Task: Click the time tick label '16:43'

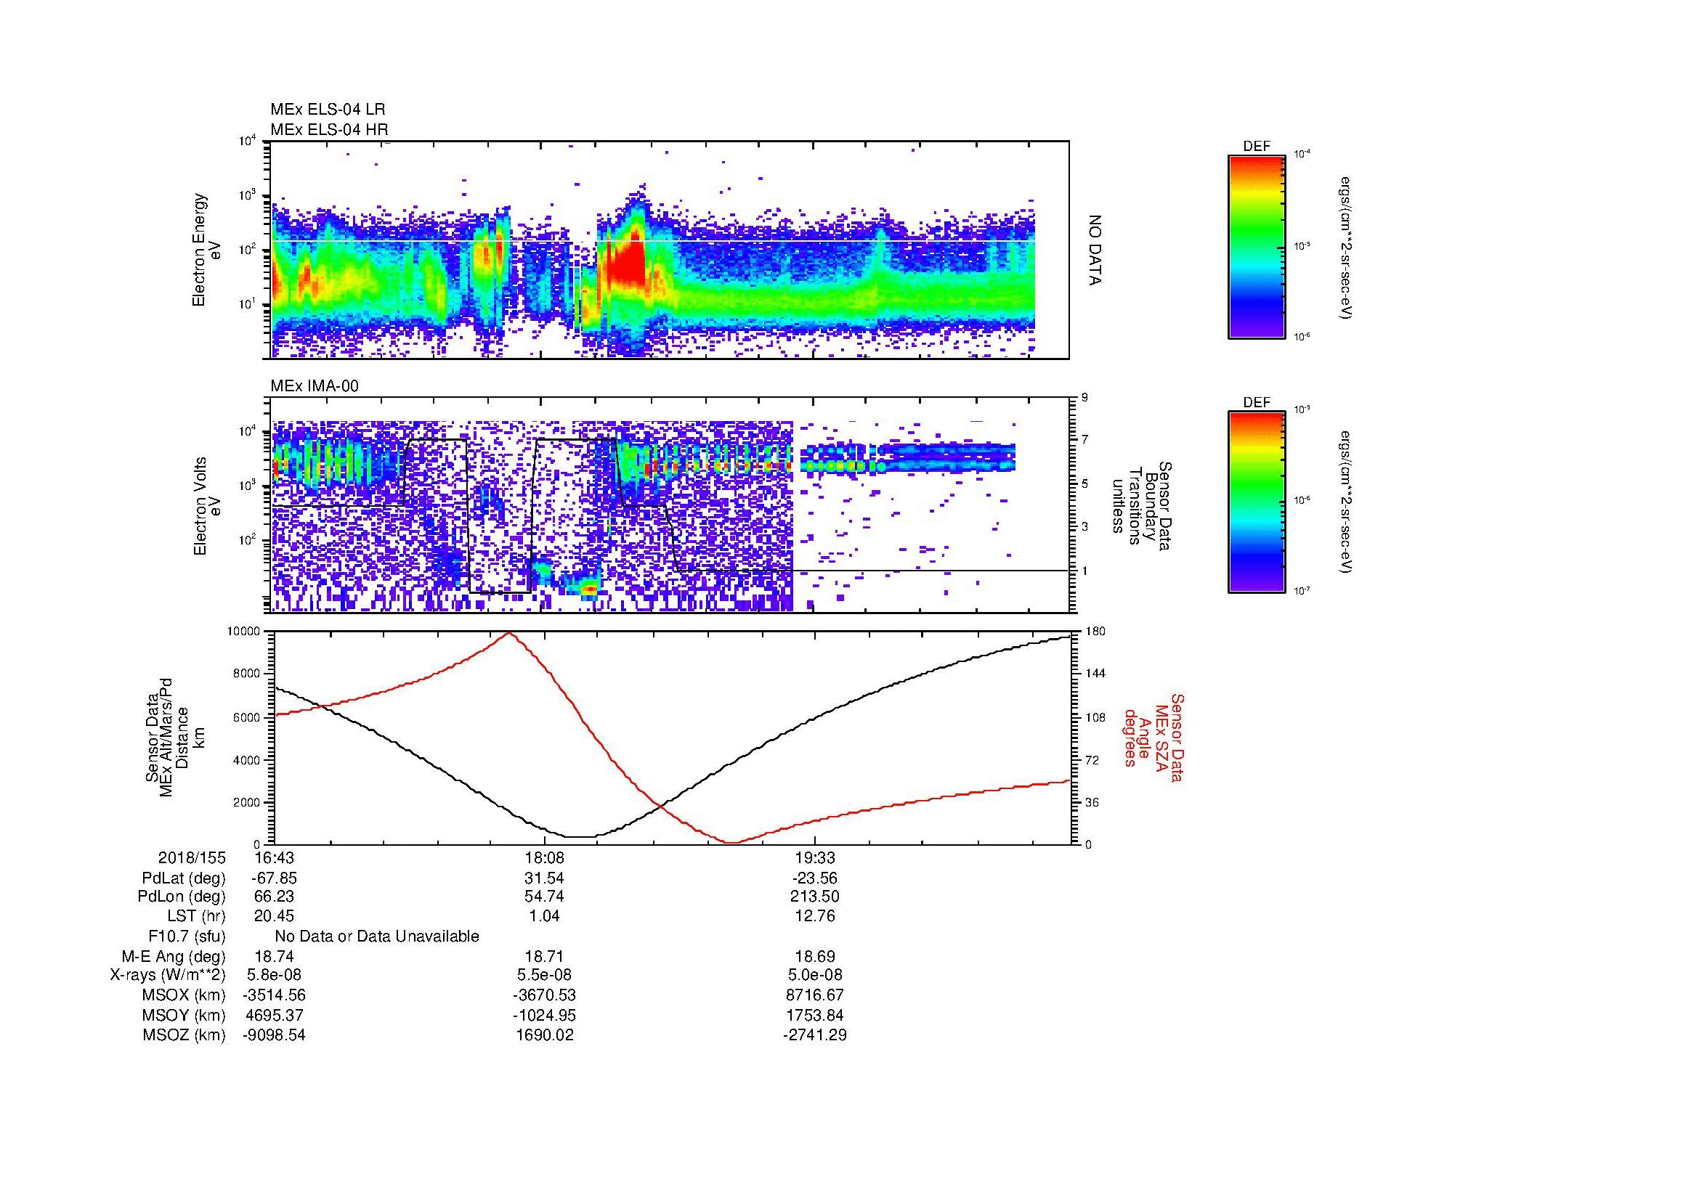Action: pyautogui.click(x=275, y=858)
